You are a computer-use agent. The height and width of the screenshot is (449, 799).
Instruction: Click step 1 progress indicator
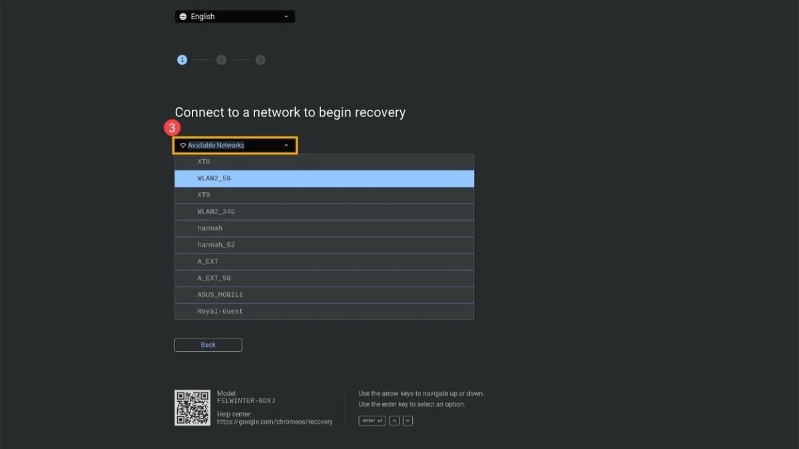pos(182,60)
